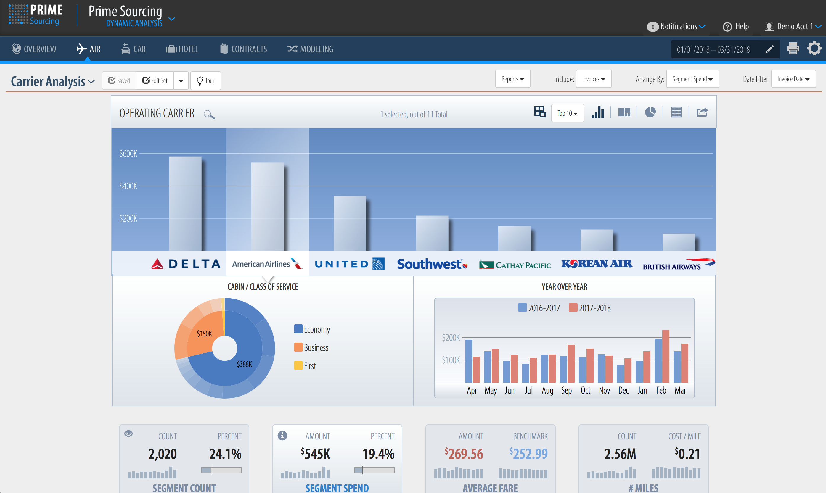Screen dimensions: 826x493
Task: Edit date range with pencil icon
Action: [x=769, y=49]
